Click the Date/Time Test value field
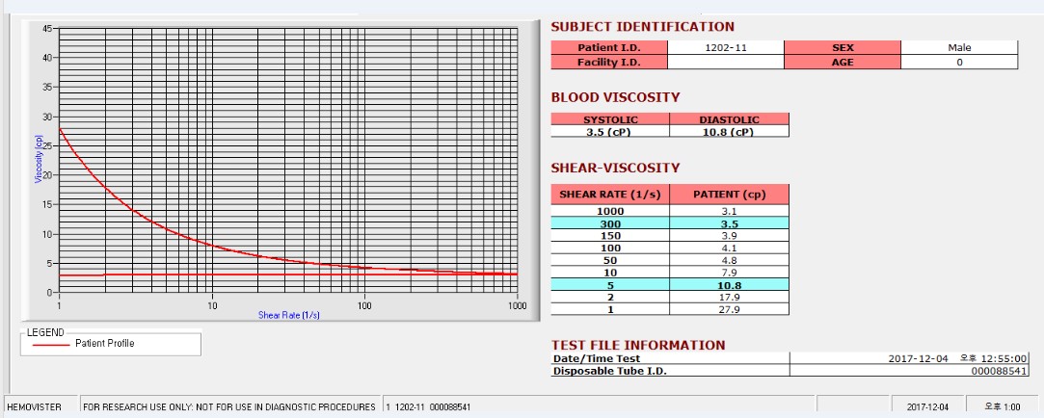 coord(909,358)
